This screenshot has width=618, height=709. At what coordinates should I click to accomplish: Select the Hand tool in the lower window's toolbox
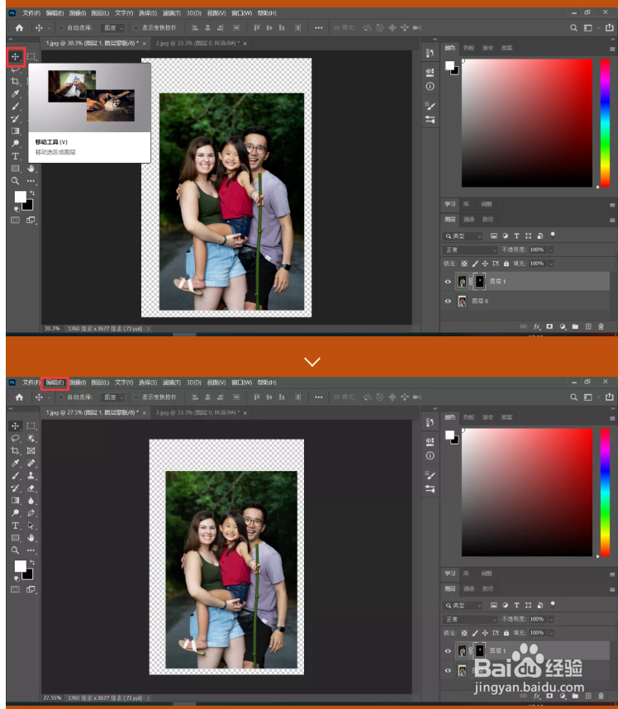click(x=31, y=538)
